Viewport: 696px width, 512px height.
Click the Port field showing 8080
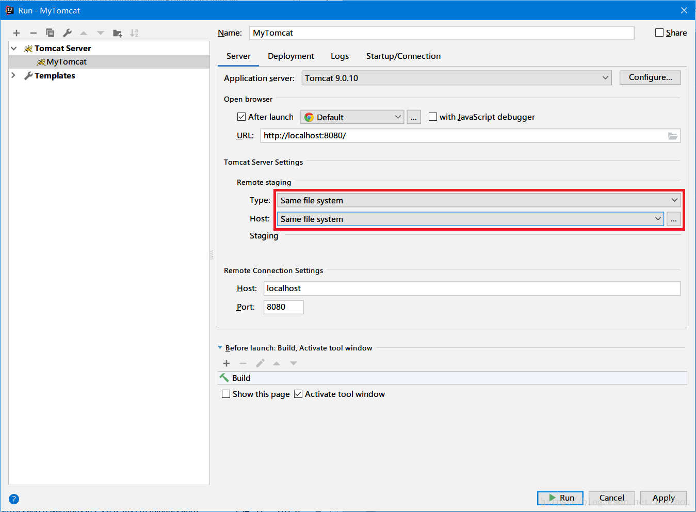(x=283, y=307)
